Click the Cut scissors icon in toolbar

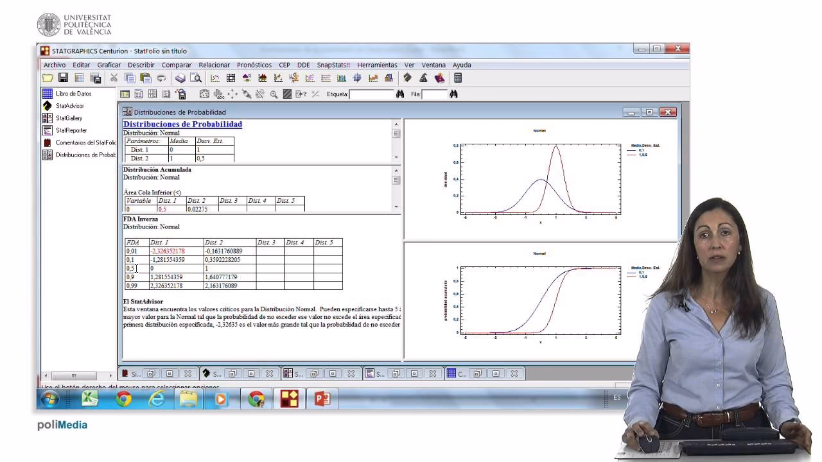click(x=114, y=78)
